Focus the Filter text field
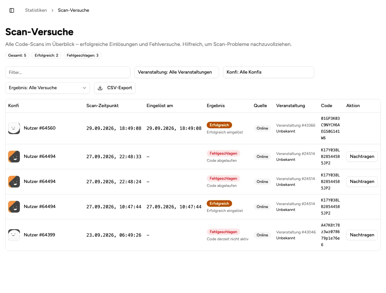386x293 pixels. click(x=68, y=72)
